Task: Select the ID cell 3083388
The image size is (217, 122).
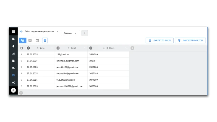Action: tap(108, 86)
